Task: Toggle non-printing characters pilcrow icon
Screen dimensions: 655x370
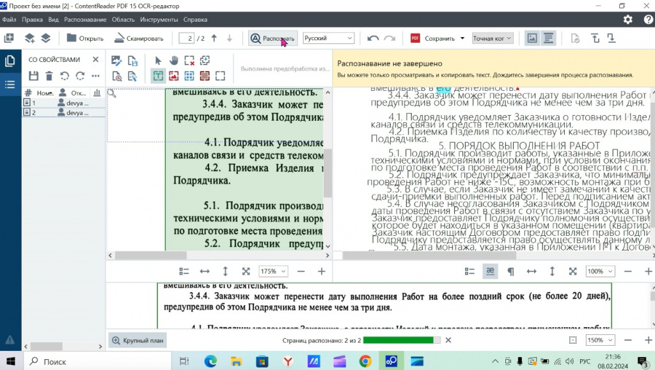Action: pyautogui.click(x=510, y=272)
